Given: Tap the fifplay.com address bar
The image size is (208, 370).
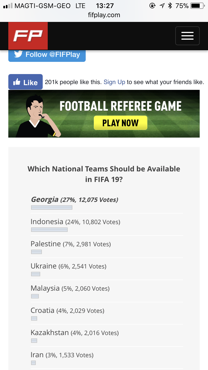Looking at the screenshot, I should coord(104,15).
